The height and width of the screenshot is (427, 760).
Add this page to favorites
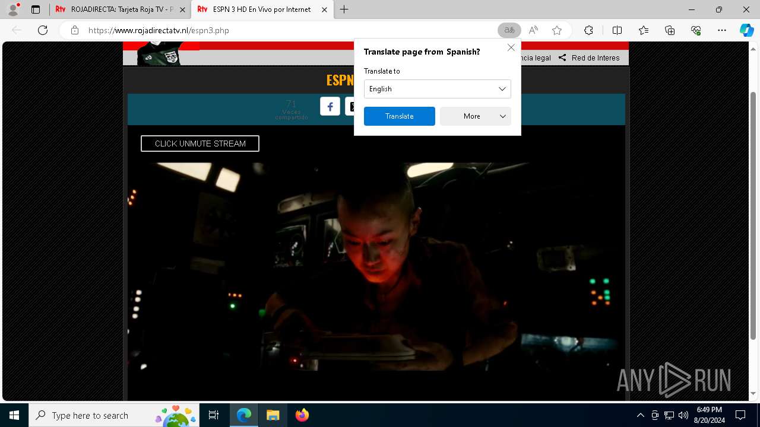(557, 30)
